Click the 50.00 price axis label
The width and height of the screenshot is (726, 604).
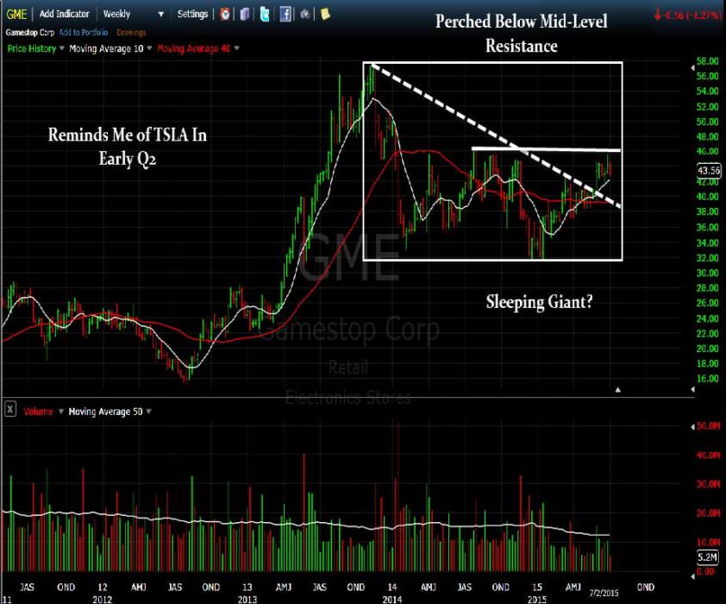click(708, 122)
